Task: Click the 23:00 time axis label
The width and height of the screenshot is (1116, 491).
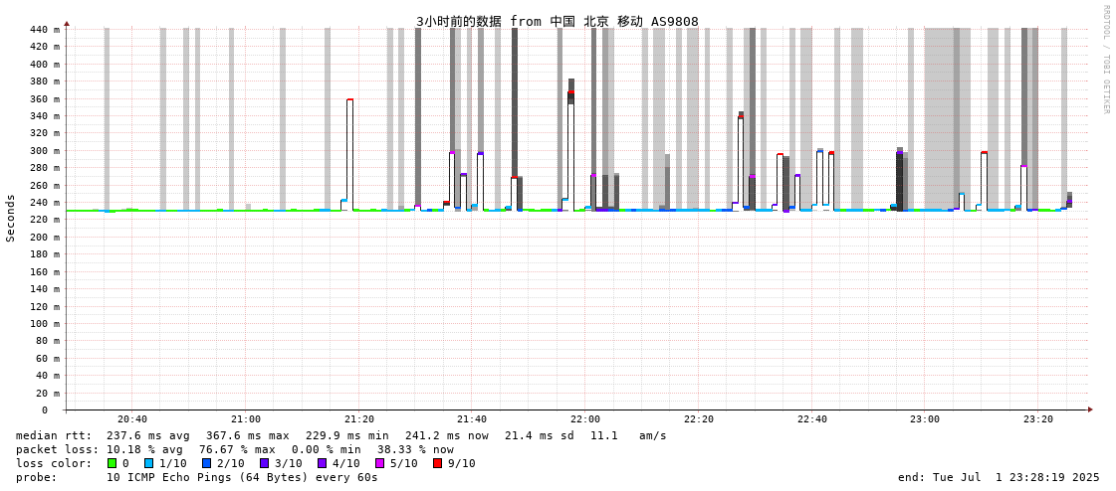Action: 925,420
